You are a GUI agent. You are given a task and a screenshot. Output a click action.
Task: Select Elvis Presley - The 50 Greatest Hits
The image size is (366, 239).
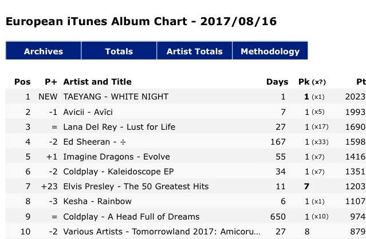click(x=136, y=186)
